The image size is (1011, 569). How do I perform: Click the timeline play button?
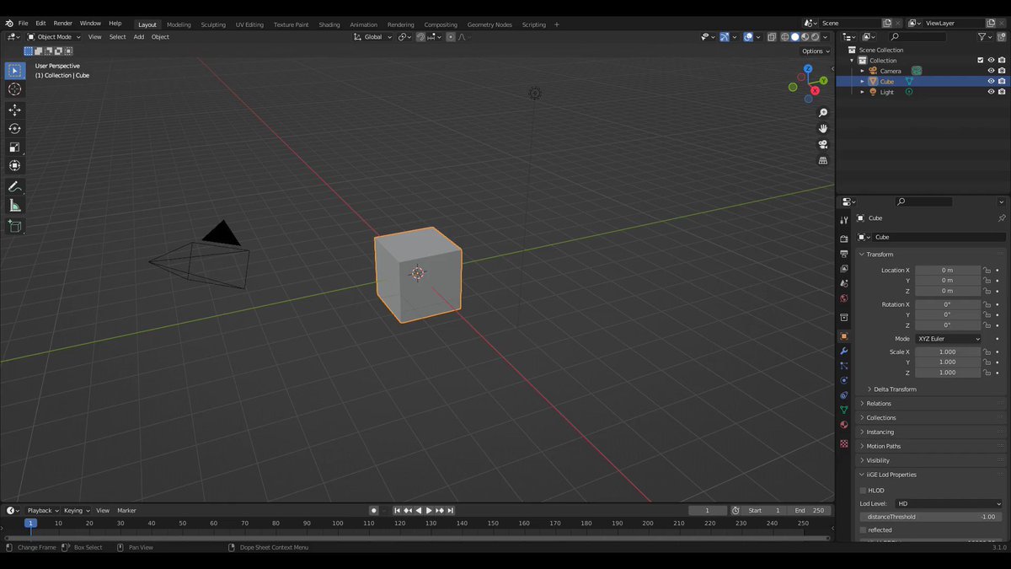point(429,511)
